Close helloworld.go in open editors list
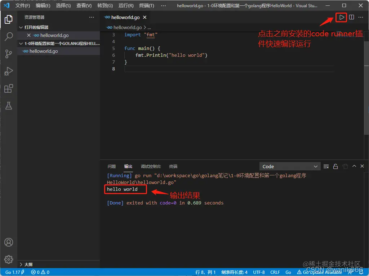 29,35
